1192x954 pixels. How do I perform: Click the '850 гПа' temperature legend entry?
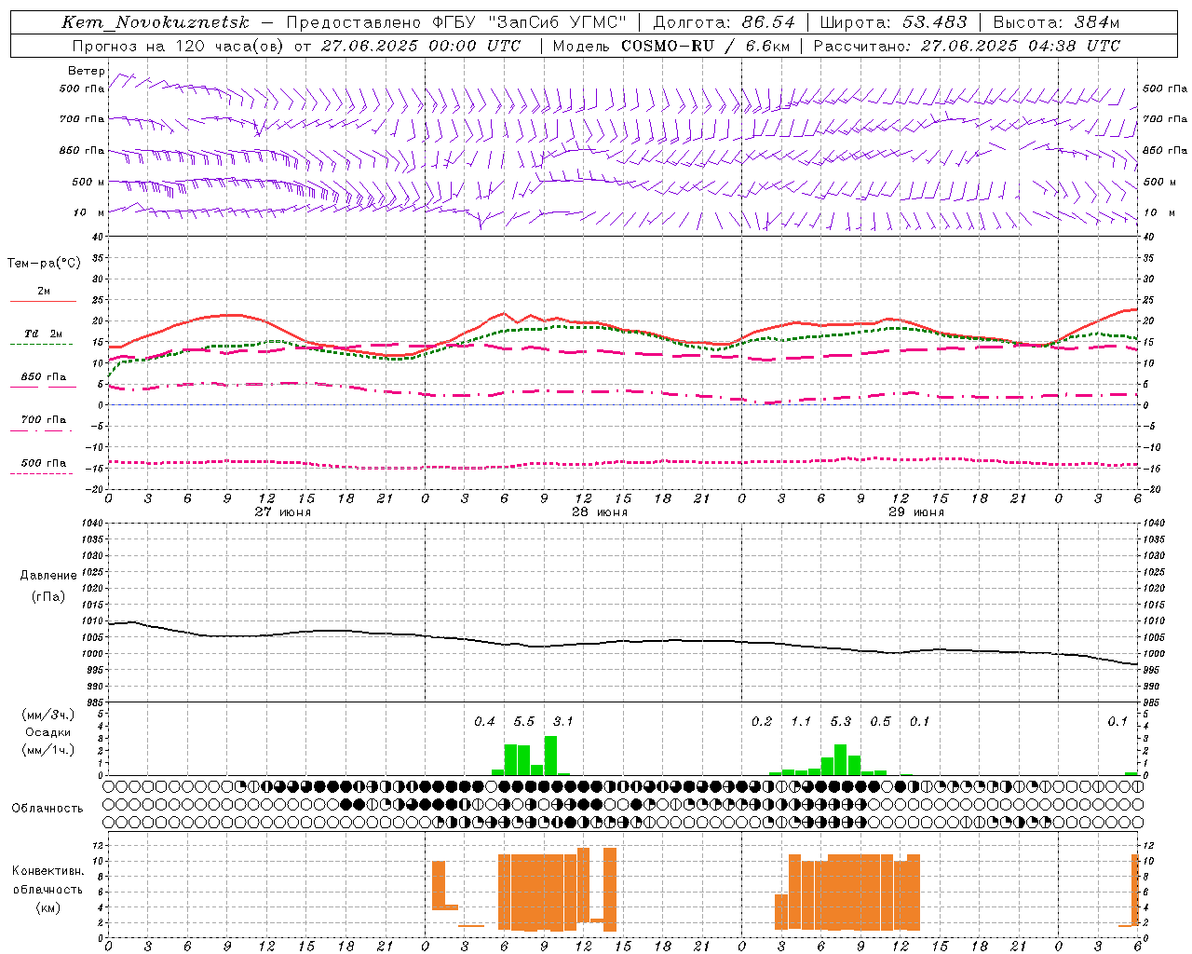pyautogui.click(x=44, y=377)
